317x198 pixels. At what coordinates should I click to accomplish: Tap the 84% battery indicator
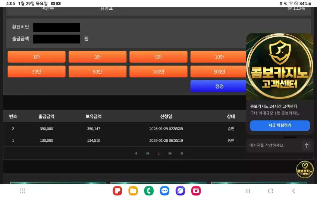305,3
